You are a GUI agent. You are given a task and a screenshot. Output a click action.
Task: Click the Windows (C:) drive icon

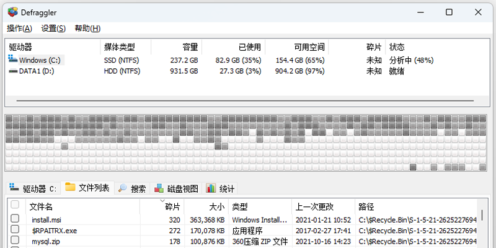(13, 58)
